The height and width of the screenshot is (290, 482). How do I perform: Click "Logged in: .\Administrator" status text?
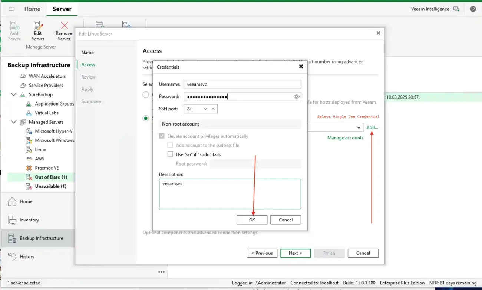tap(259, 283)
